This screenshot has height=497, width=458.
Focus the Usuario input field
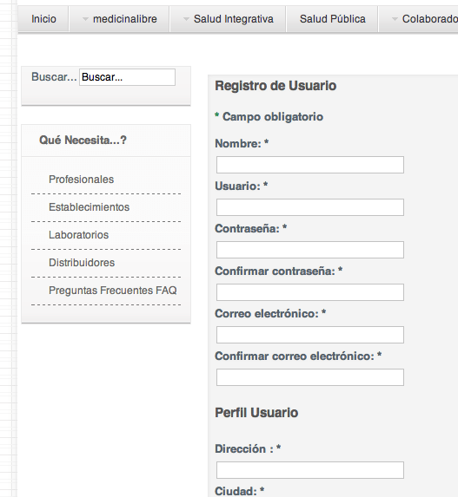[x=310, y=207]
